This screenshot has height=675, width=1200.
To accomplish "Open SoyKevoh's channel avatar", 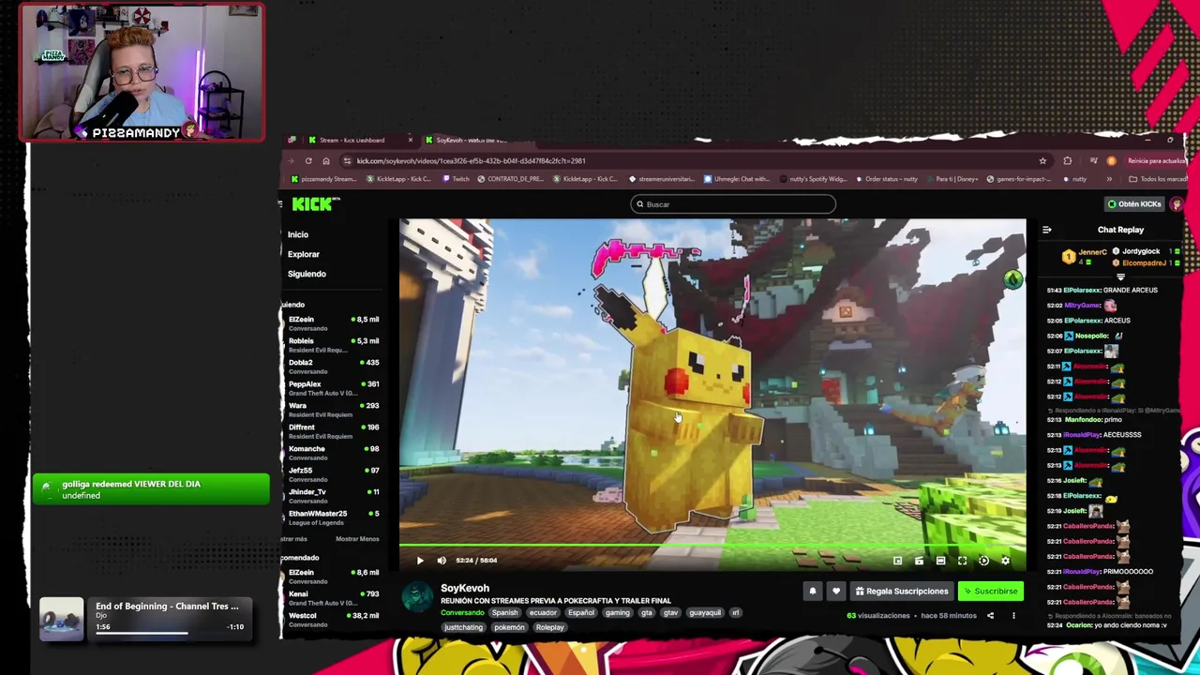I will [417, 596].
